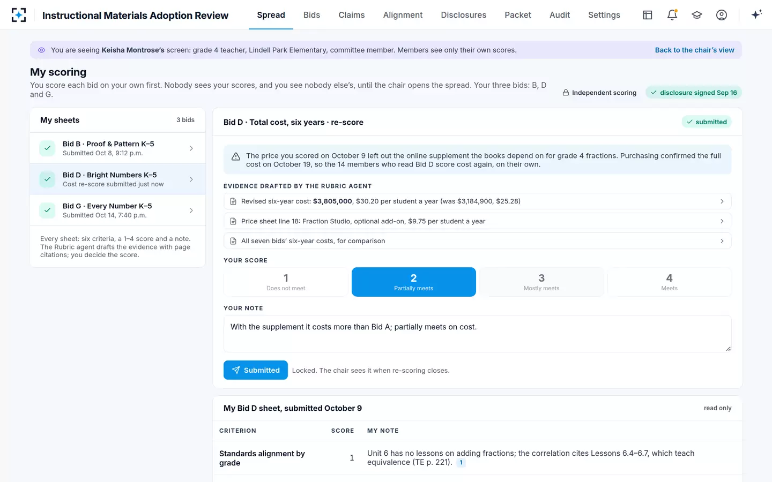Click the warning triangle in the re-score notice

click(x=235, y=156)
